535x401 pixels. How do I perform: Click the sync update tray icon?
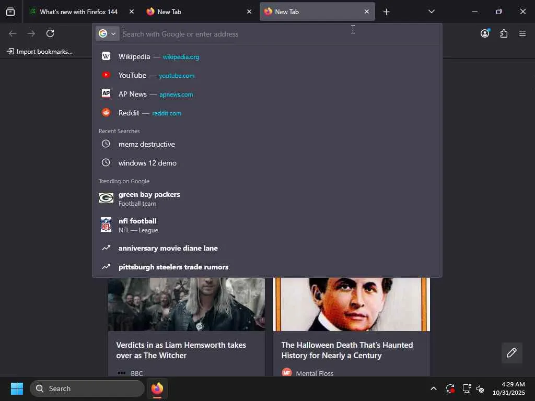coord(450,388)
